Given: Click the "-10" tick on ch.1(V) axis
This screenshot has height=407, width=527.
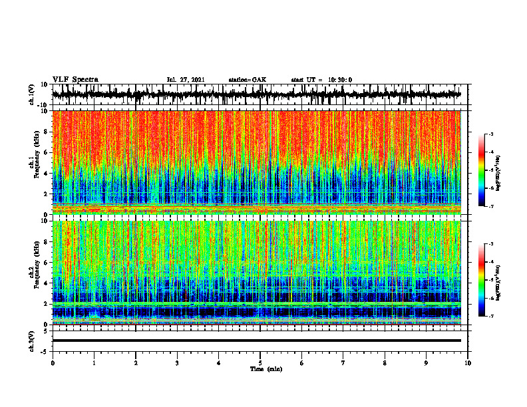Looking at the screenshot, I should point(43,105).
